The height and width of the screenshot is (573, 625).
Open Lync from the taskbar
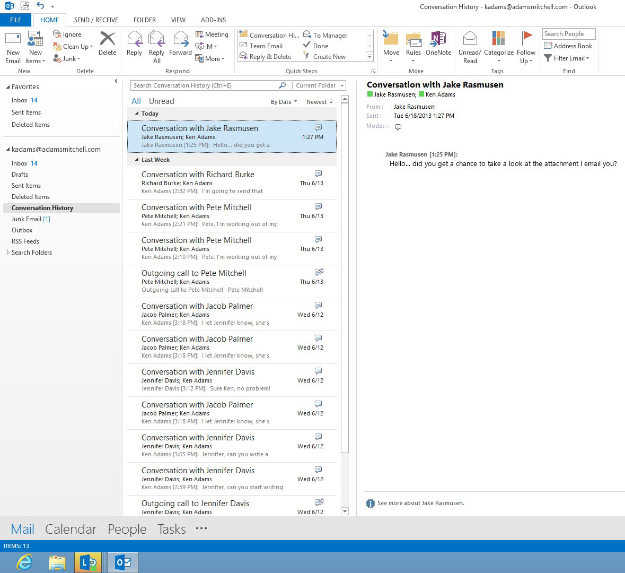click(88, 562)
